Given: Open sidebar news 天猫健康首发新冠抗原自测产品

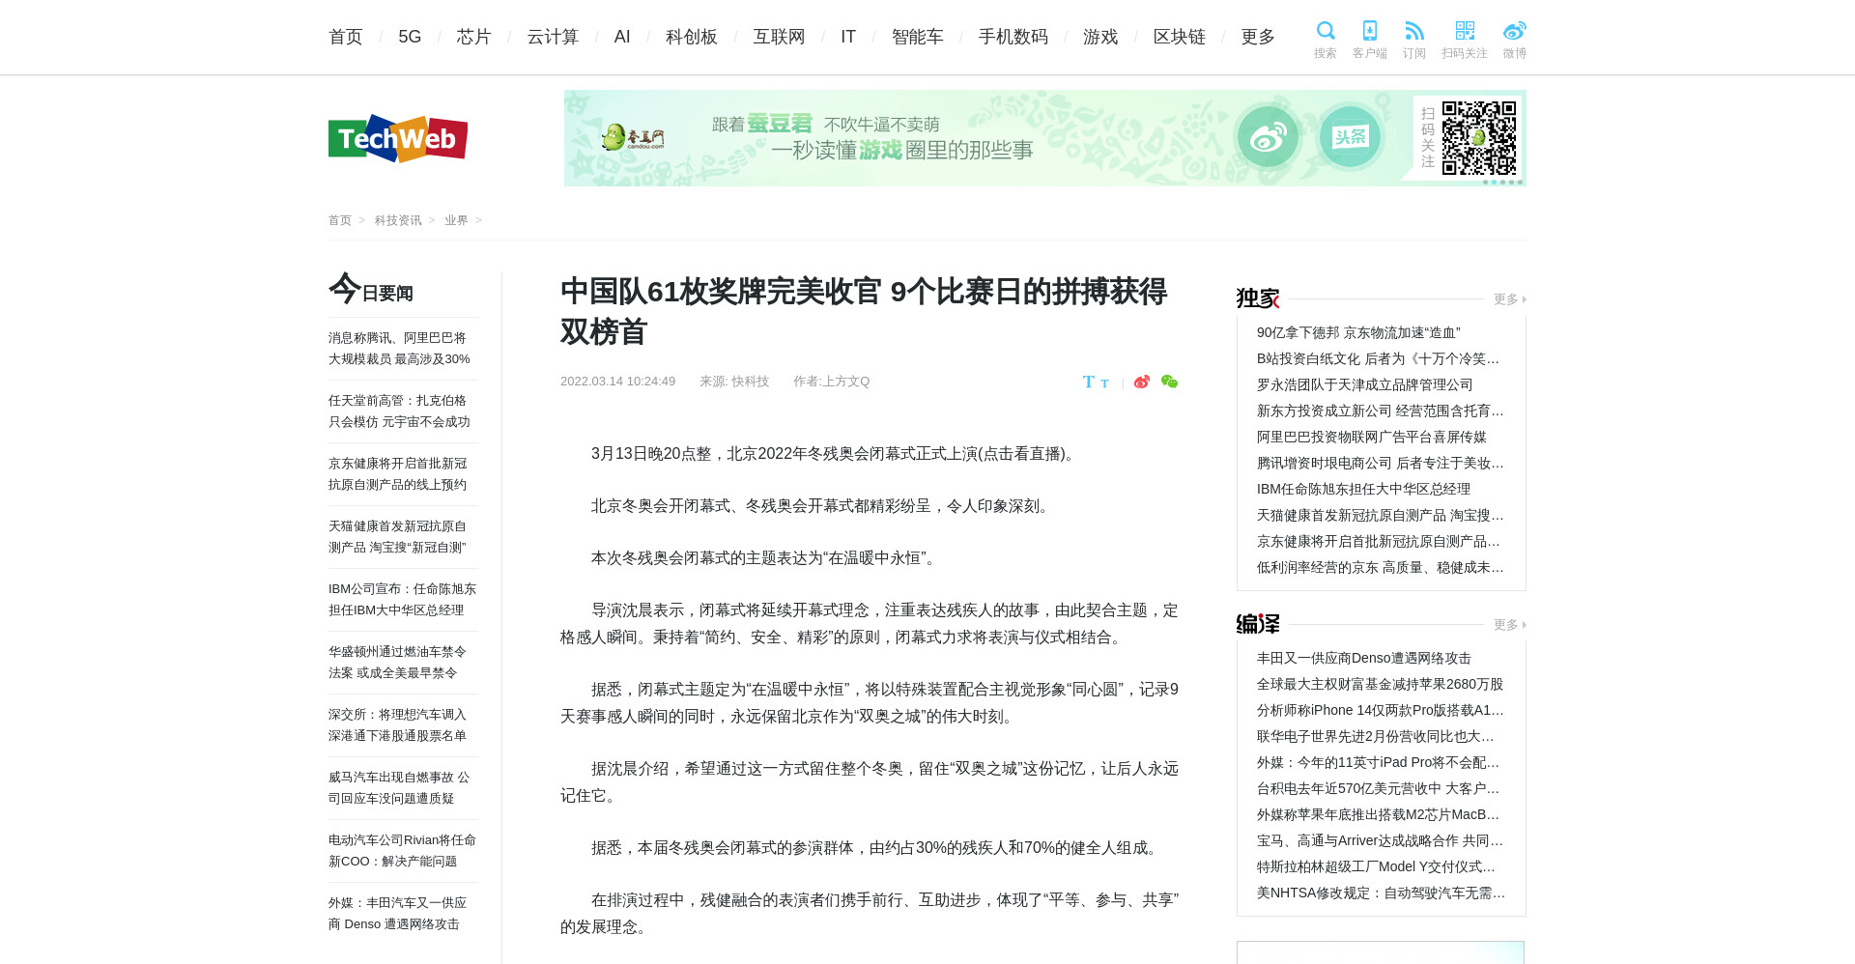Looking at the screenshot, I should pos(398,537).
